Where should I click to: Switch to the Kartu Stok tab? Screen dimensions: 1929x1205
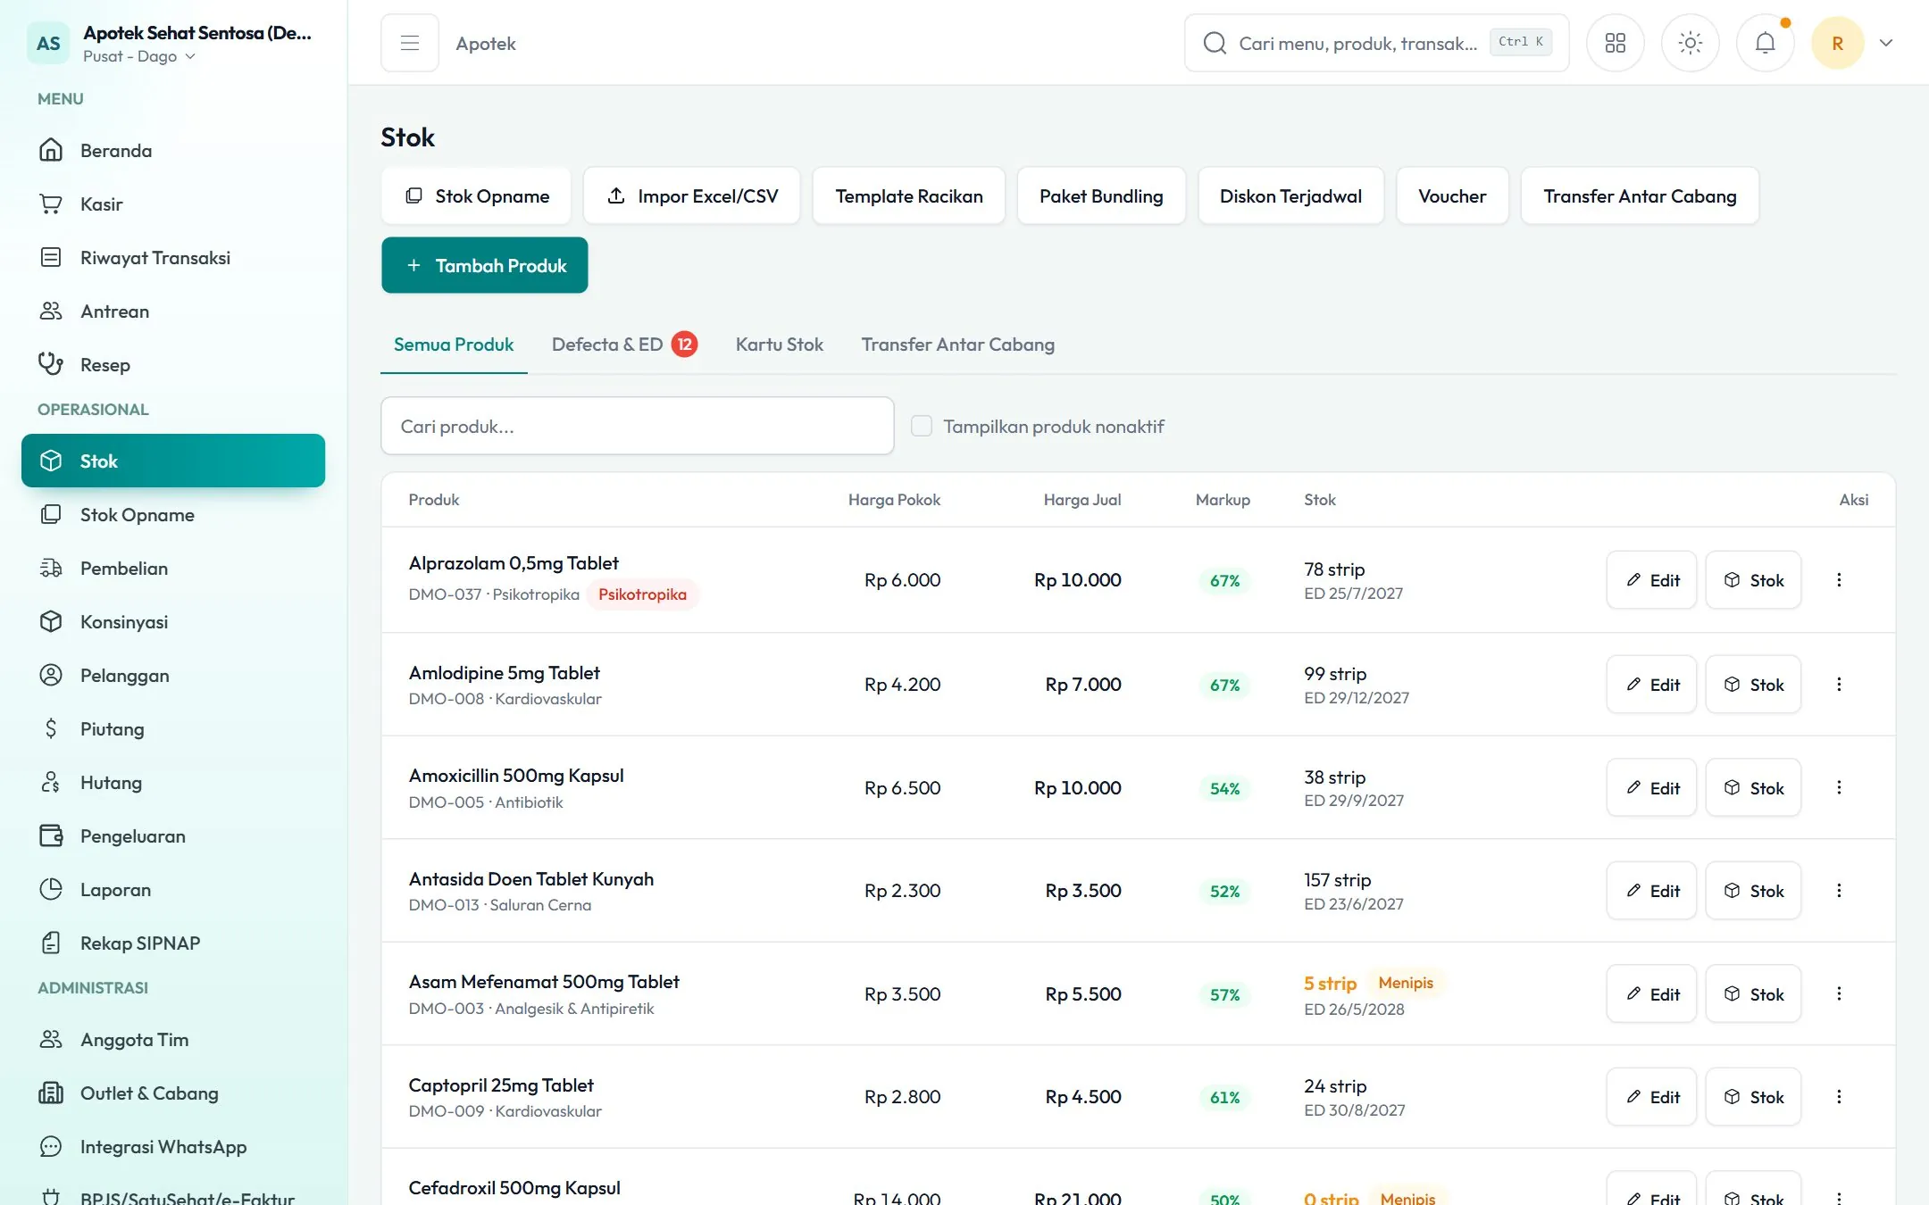779,345
